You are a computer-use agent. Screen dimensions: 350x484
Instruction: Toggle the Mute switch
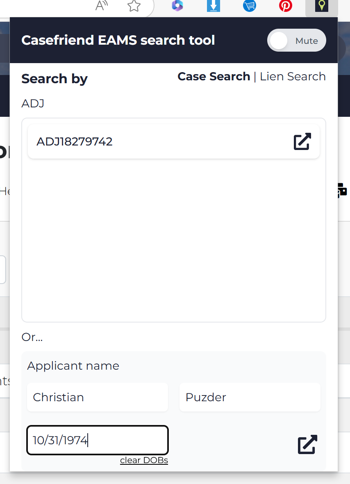click(296, 41)
